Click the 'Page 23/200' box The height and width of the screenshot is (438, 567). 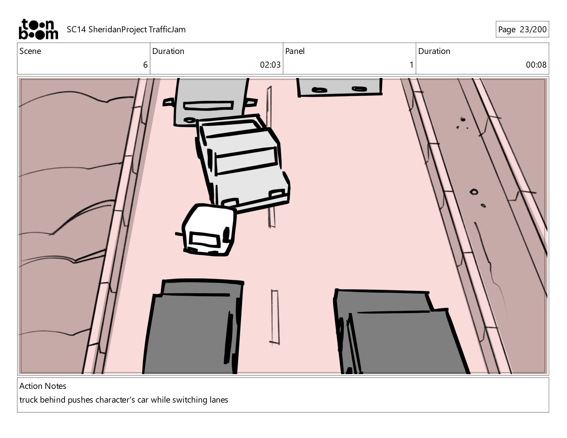click(522, 29)
